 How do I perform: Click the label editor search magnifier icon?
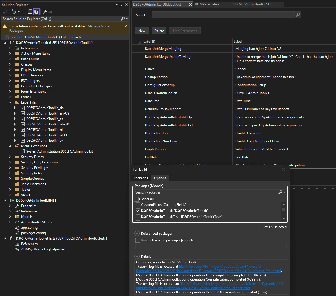click(298, 15)
